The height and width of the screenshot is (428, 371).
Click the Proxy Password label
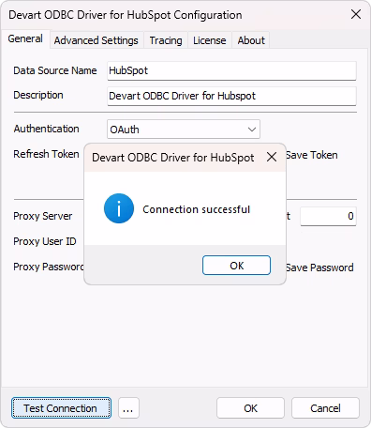coord(49,267)
